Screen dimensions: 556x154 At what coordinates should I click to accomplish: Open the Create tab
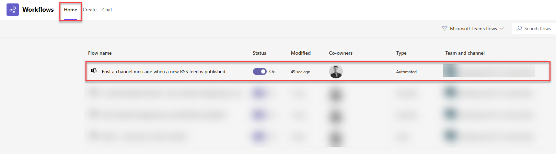90,10
